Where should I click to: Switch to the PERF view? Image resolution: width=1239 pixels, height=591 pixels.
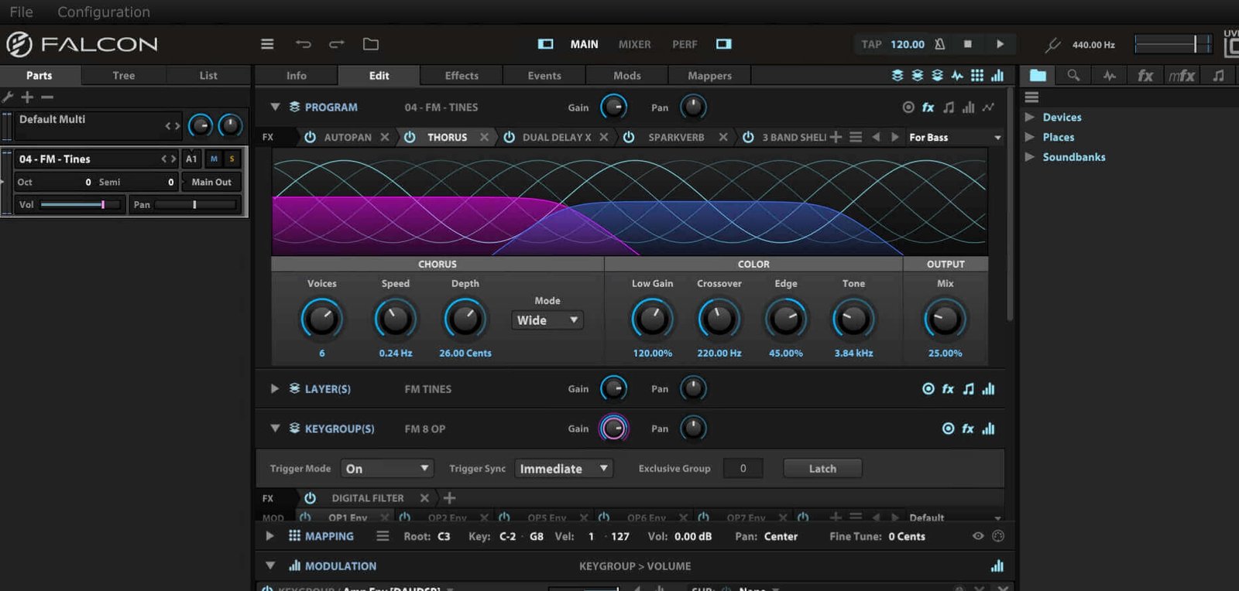coord(685,44)
